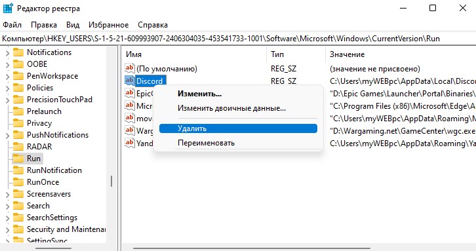Select the Run key label in tree
This screenshot has height=251, width=476.
[33, 159]
